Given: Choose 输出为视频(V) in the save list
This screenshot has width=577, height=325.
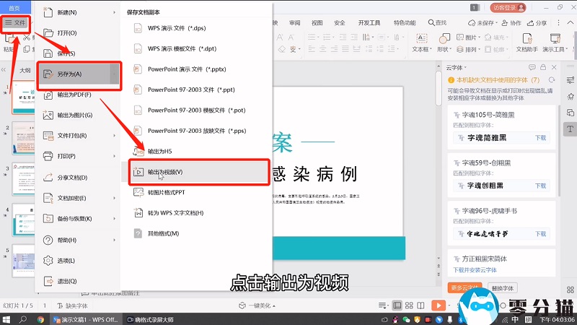Looking at the screenshot, I should 165,172.
